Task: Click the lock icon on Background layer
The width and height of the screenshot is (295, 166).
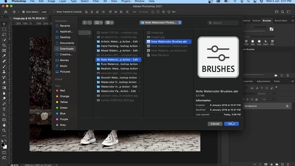Action: (287, 106)
